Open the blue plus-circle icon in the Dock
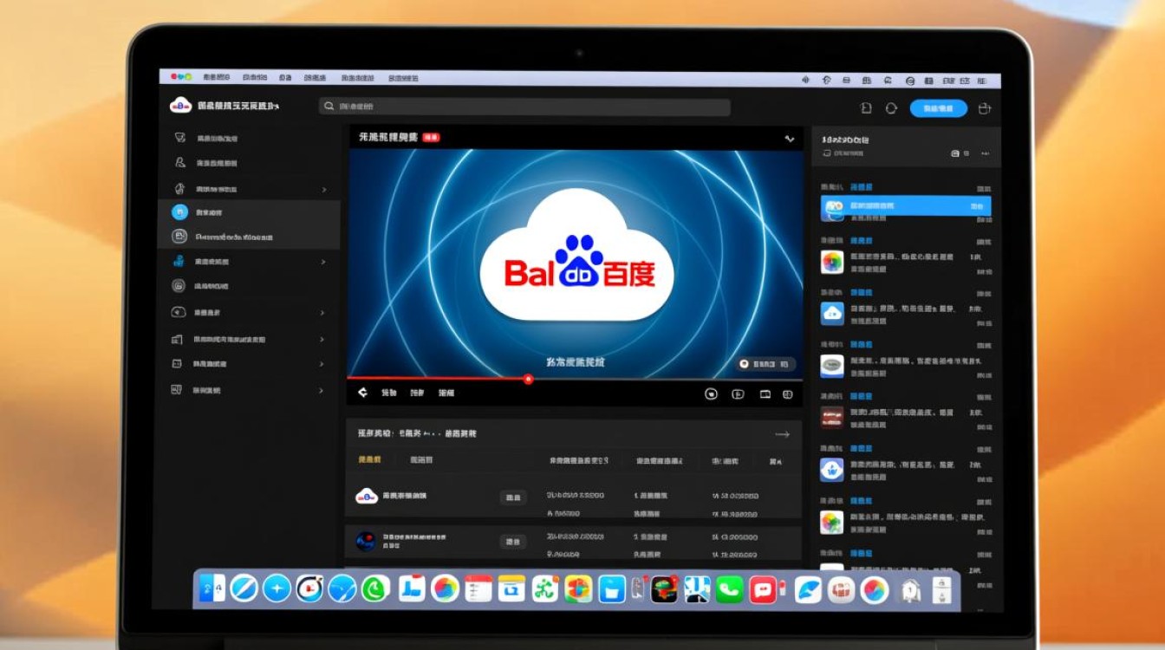Image resolution: width=1165 pixels, height=650 pixels. click(x=277, y=588)
